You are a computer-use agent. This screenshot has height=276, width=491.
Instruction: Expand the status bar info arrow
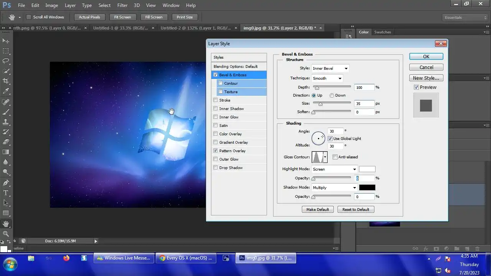(96, 241)
